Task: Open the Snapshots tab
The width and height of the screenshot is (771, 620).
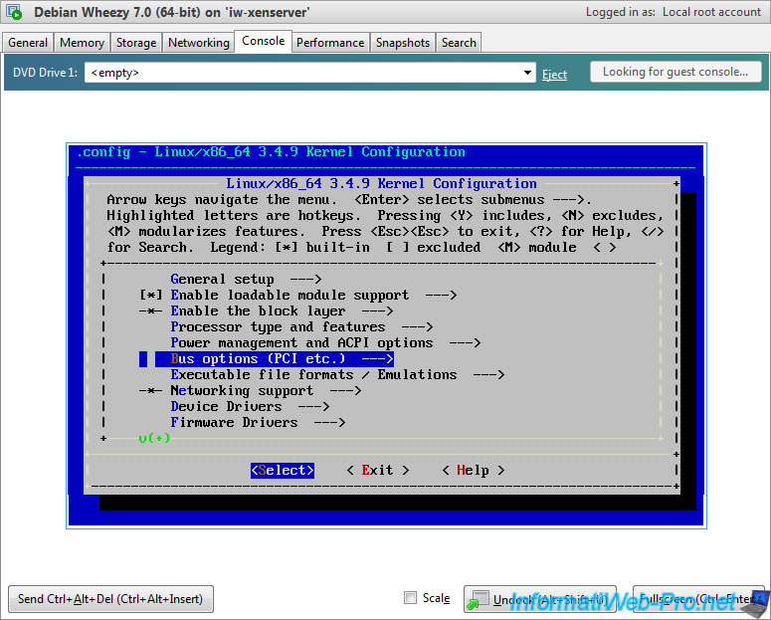Action: click(x=403, y=43)
